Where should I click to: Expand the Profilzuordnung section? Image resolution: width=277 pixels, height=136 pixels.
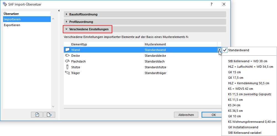pyautogui.click(x=145, y=22)
